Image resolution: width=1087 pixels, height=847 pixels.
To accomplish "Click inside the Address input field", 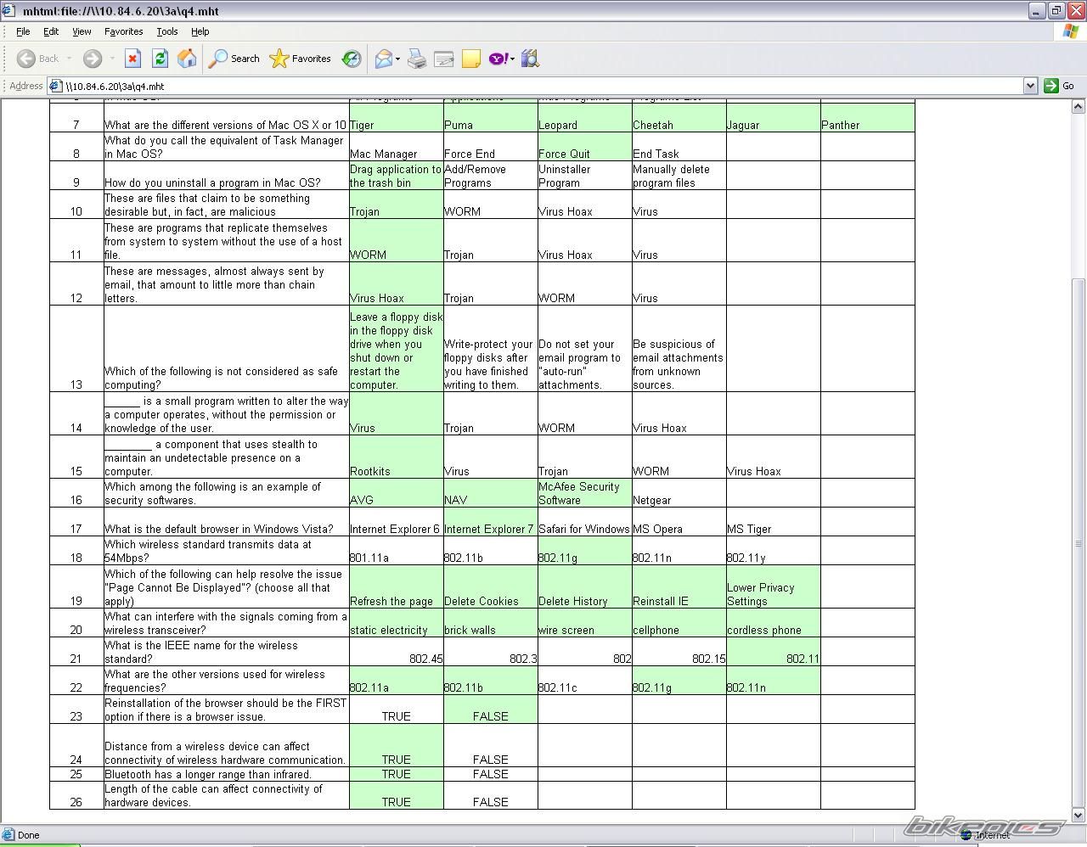I will tap(542, 86).
